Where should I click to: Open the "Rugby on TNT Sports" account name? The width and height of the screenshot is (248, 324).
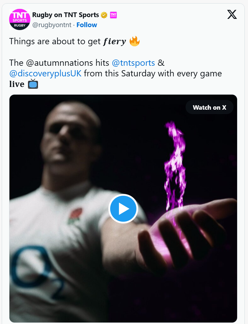tap(65, 15)
